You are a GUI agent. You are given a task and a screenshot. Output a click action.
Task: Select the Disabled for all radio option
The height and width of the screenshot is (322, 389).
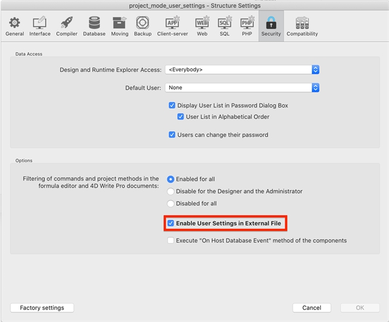pyautogui.click(x=171, y=203)
